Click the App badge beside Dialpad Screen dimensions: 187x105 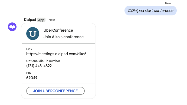[41, 20]
